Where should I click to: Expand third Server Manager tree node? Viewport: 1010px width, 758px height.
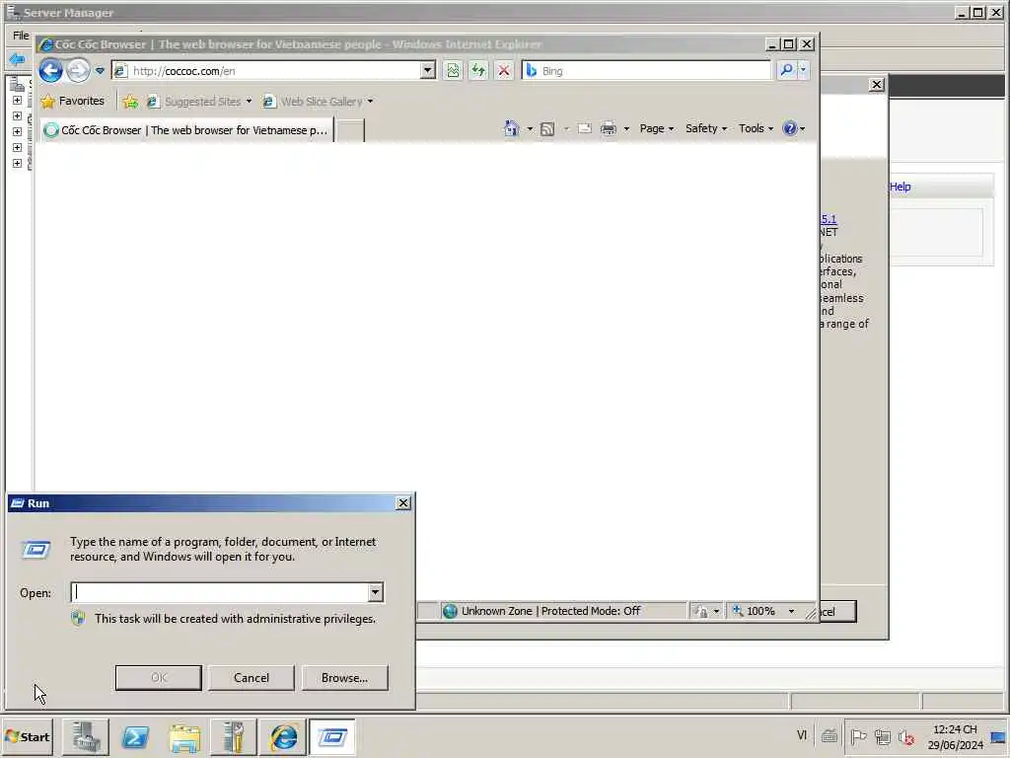click(x=18, y=131)
